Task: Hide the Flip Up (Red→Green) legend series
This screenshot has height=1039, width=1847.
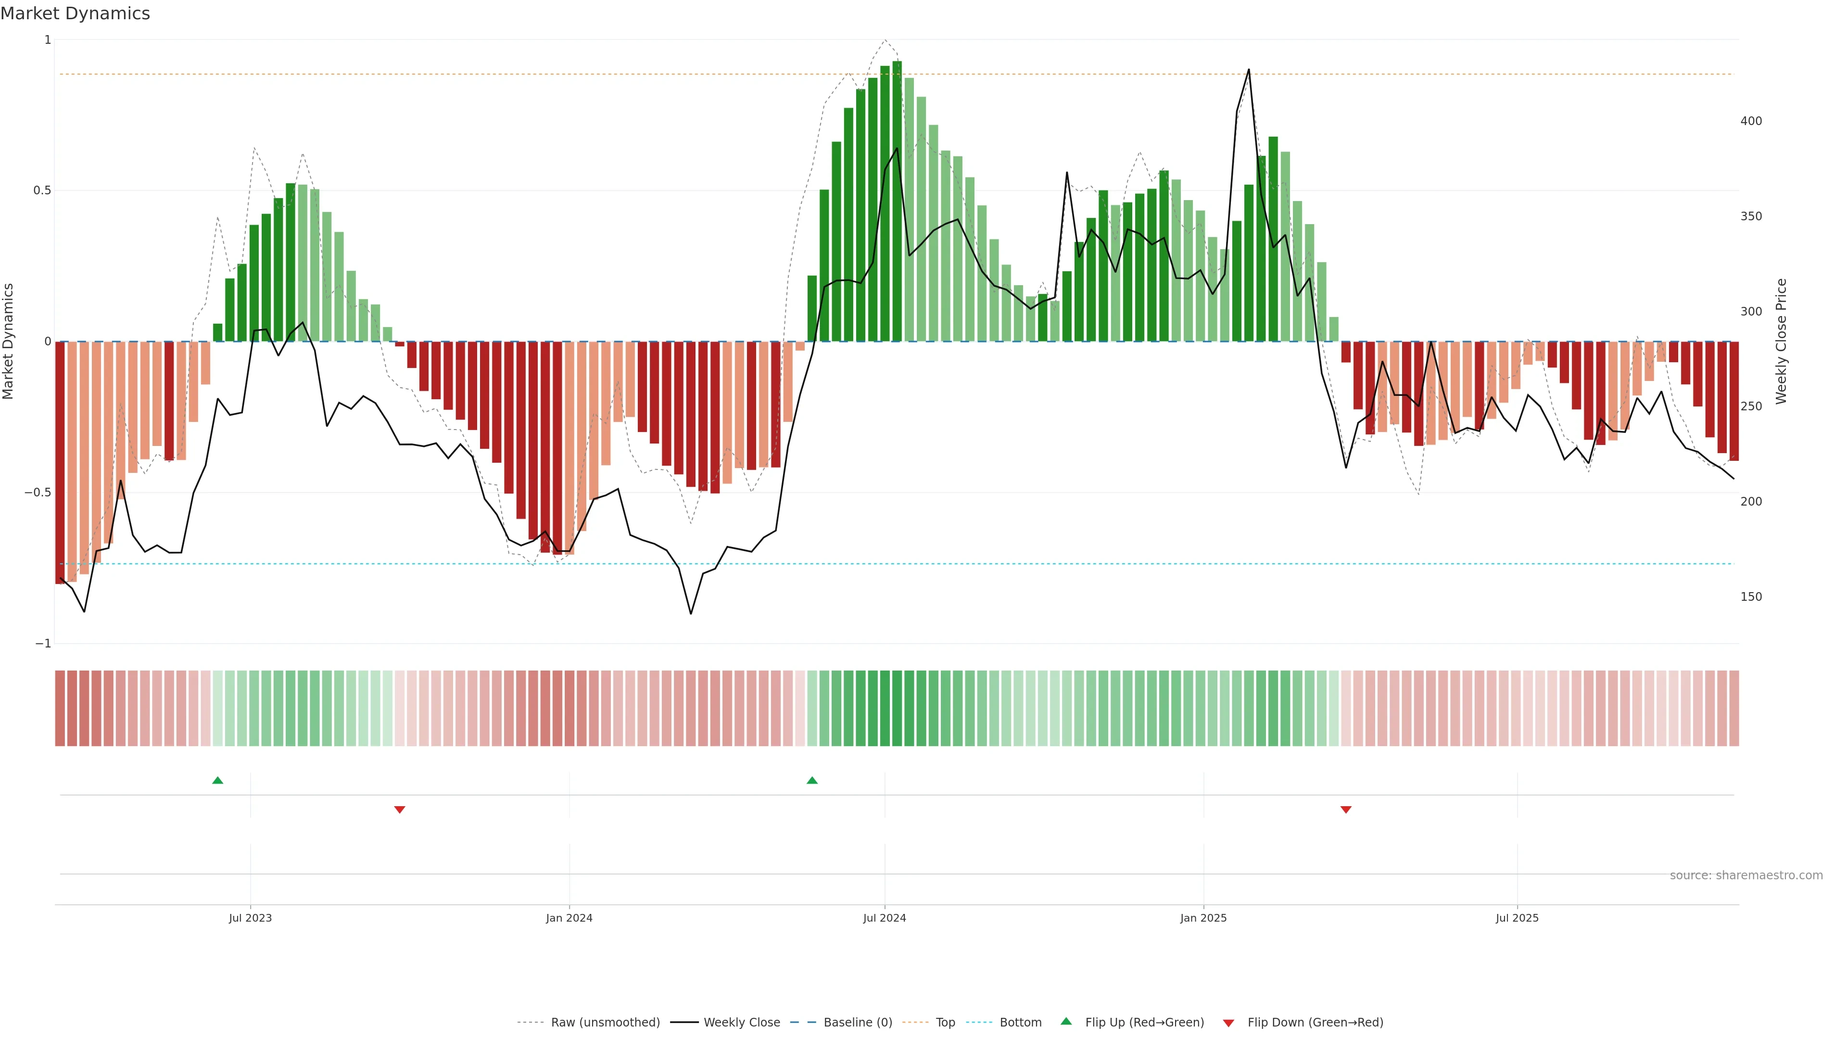Action: pos(1144,1023)
